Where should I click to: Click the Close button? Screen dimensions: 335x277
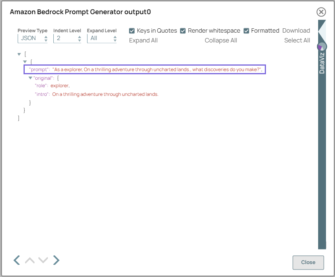pyautogui.click(x=308, y=262)
